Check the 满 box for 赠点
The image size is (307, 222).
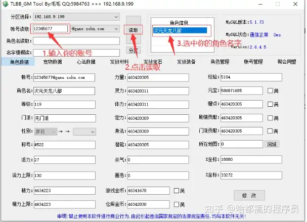pyautogui.click(x=270, y=104)
